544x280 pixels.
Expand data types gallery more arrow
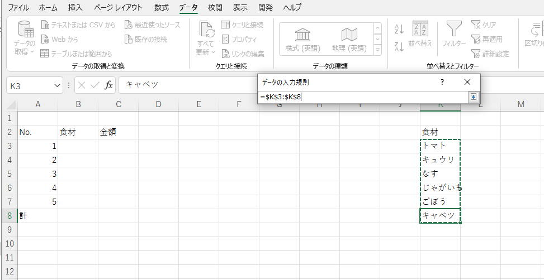point(377,50)
